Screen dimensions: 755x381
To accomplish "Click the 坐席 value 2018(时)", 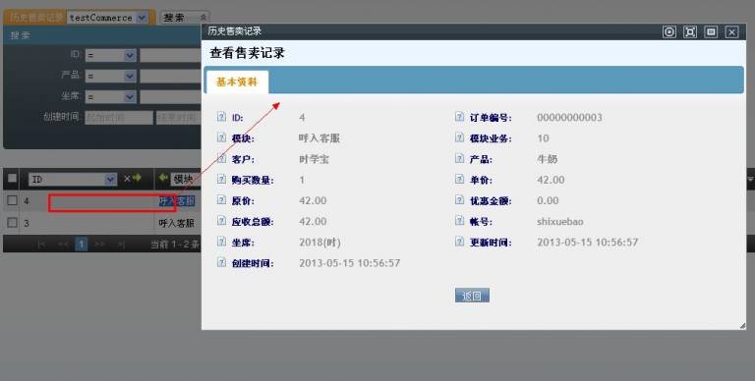I will coord(319,242).
